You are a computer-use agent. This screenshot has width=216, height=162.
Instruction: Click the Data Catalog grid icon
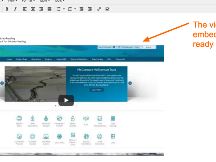tap(113, 118)
